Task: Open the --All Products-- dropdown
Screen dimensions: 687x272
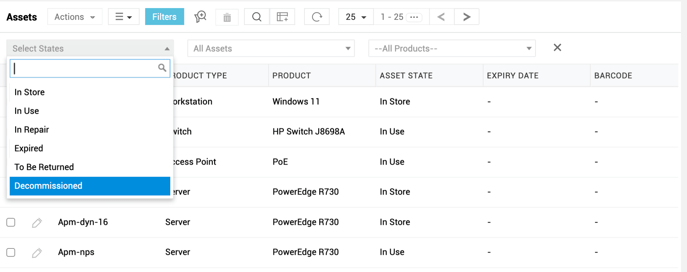Action: point(452,48)
